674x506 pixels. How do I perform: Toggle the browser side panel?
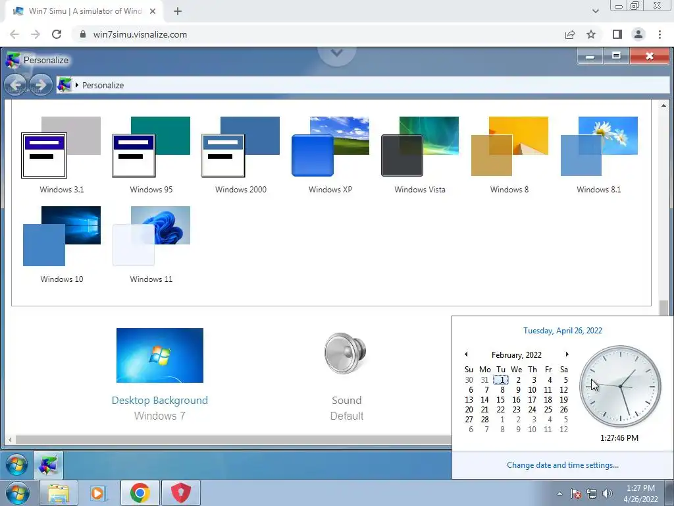(x=617, y=34)
